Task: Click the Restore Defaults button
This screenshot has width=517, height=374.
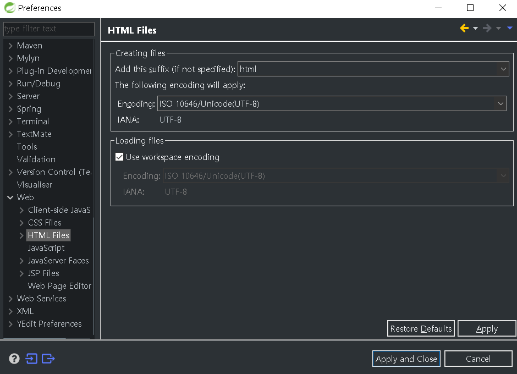Action: pyautogui.click(x=421, y=328)
